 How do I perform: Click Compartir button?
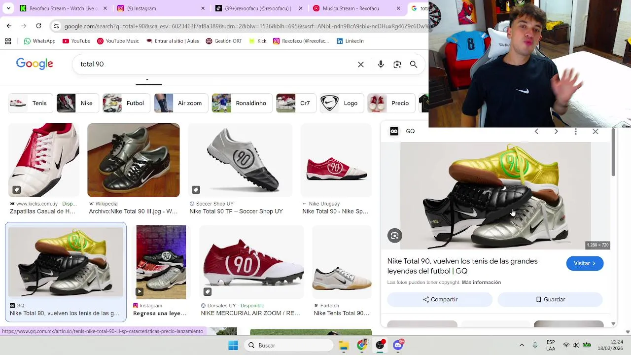(440, 299)
